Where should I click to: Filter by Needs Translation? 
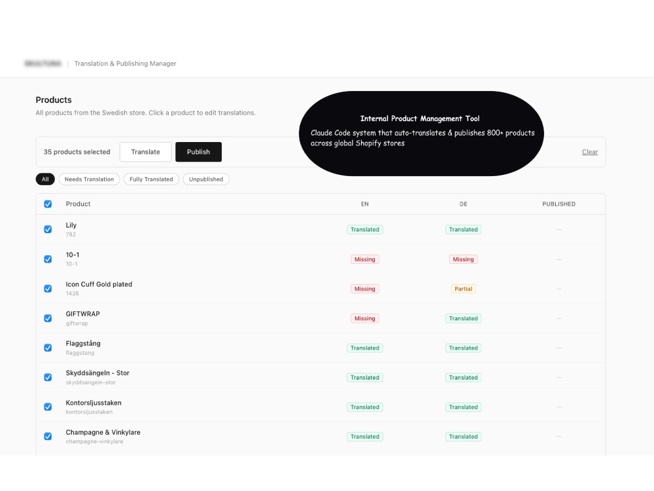[x=89, y=179]
